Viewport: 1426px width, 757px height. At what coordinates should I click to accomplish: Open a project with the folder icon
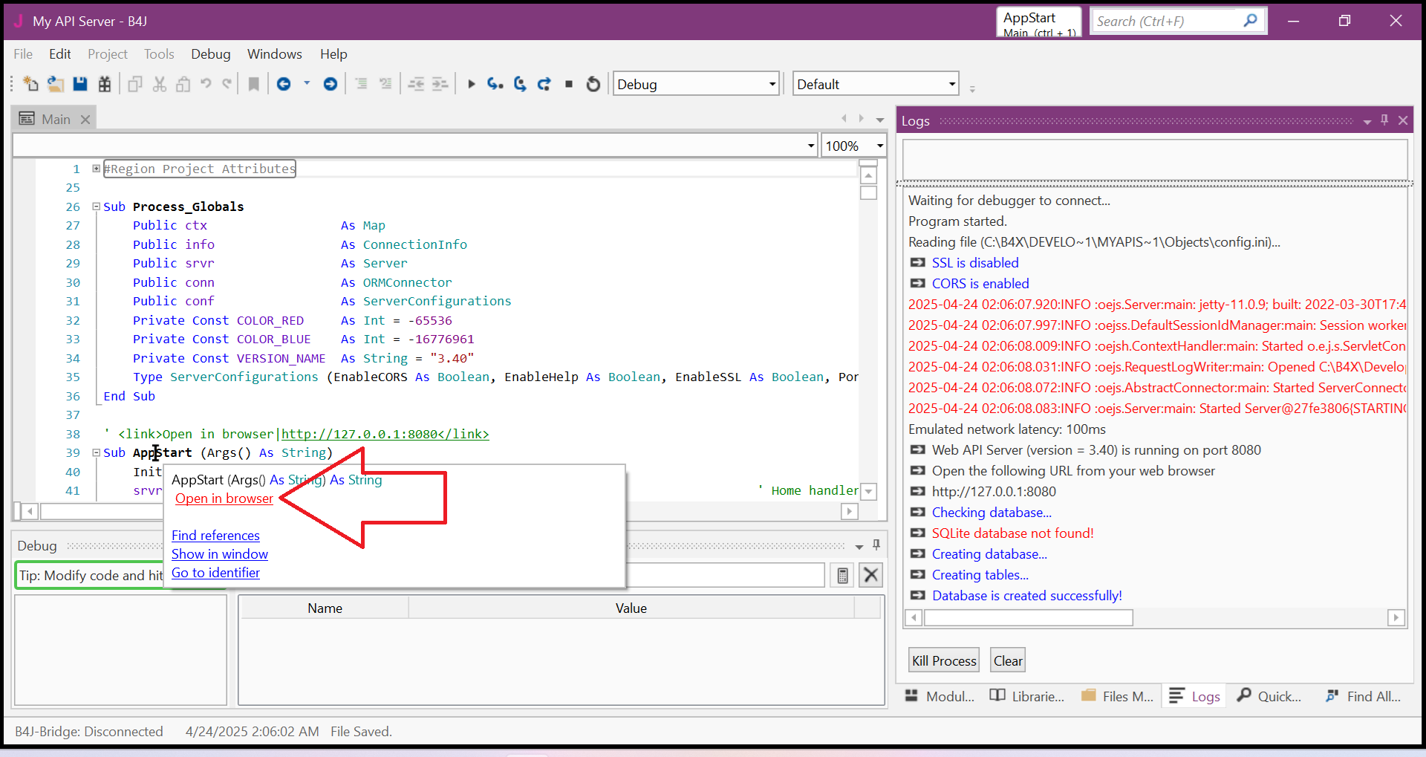(55, 84)
